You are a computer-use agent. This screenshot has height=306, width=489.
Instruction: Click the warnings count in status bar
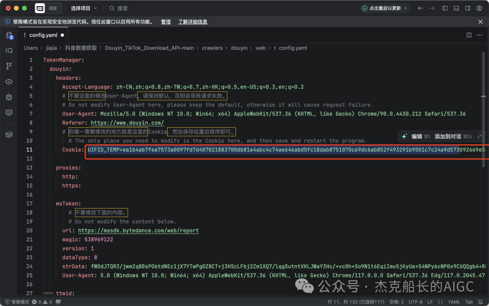[48, 302]
